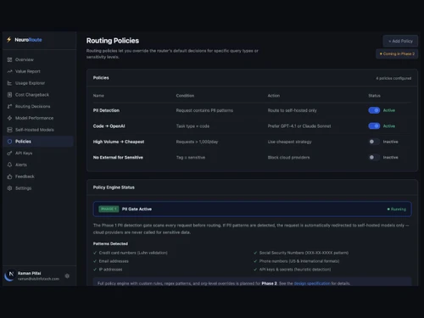
Task: Click 'Use cheapest strategy' action
Action: point(290,142)
